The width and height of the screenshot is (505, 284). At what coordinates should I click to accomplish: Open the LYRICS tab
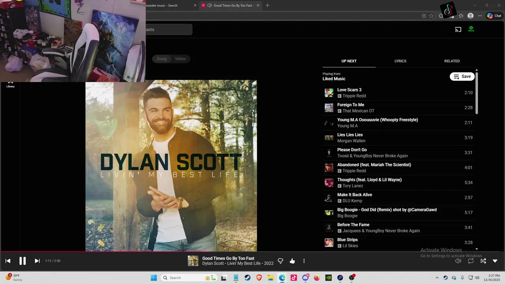400,61
